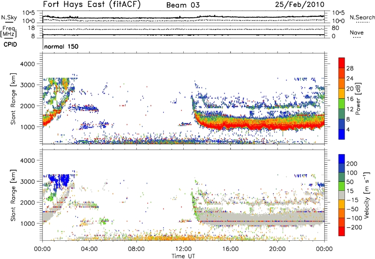Click the 28 tick on Power colorbar
Image resolution: width=375 pixels, height=259 pixels.
350,68
